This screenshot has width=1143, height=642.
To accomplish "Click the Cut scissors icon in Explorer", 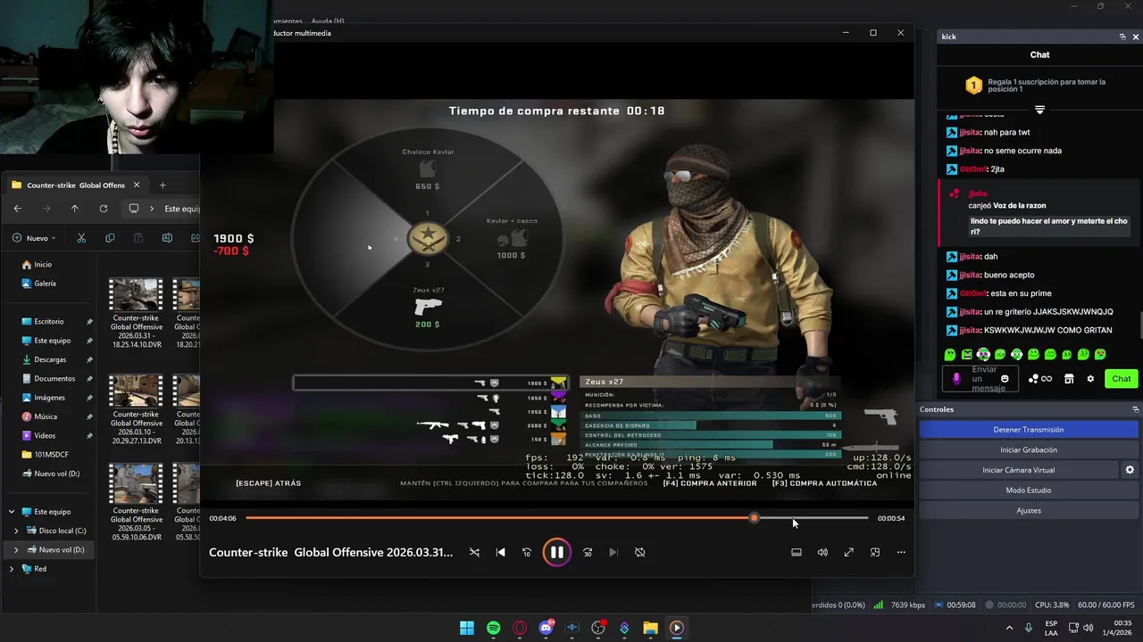I will (x=81, y=238).
